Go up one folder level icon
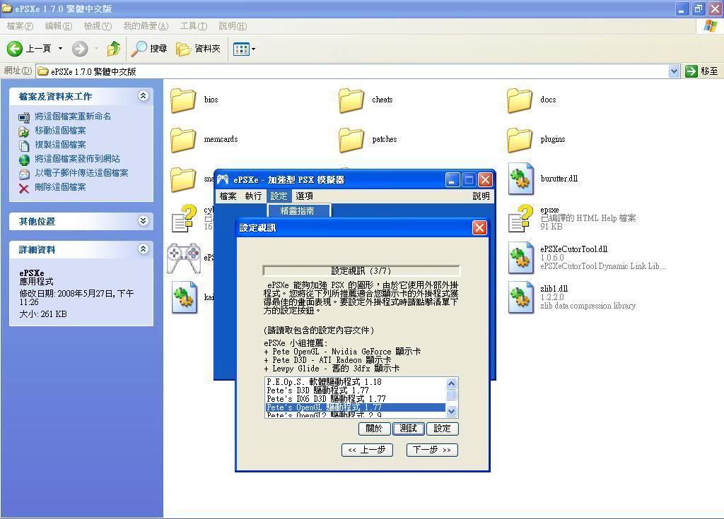 114,49
